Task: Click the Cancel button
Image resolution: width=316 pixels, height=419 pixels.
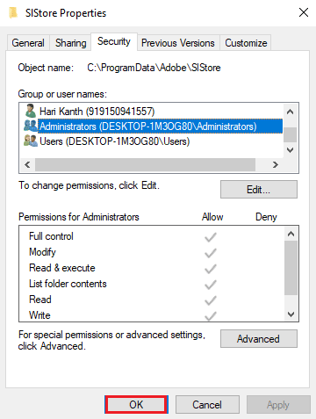Action: tap(207, 405)
